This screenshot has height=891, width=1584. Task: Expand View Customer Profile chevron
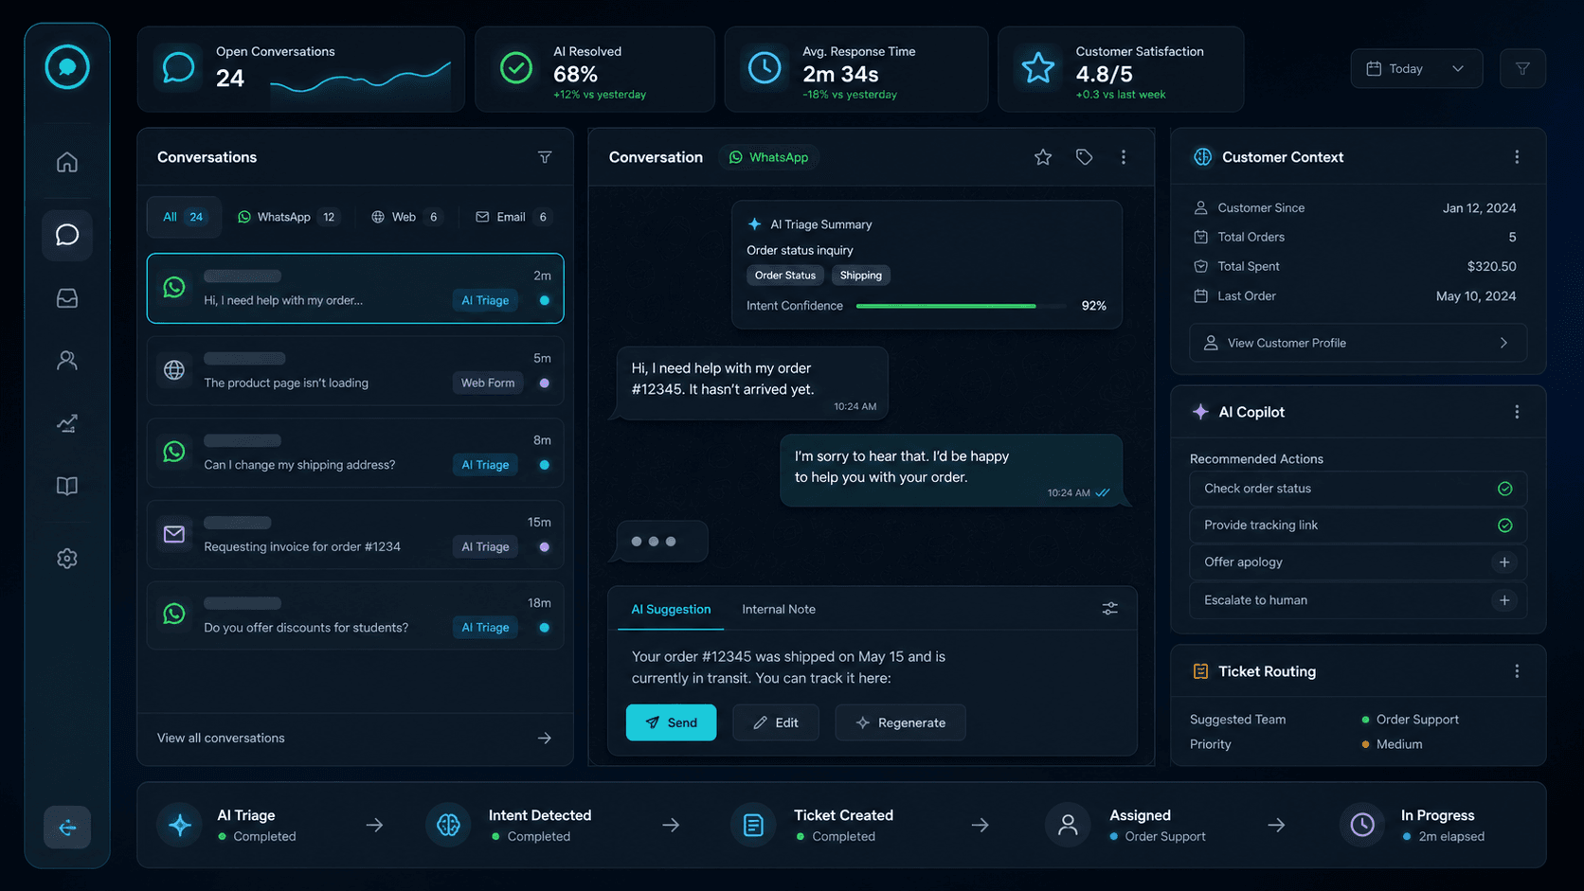[1503, 343]
